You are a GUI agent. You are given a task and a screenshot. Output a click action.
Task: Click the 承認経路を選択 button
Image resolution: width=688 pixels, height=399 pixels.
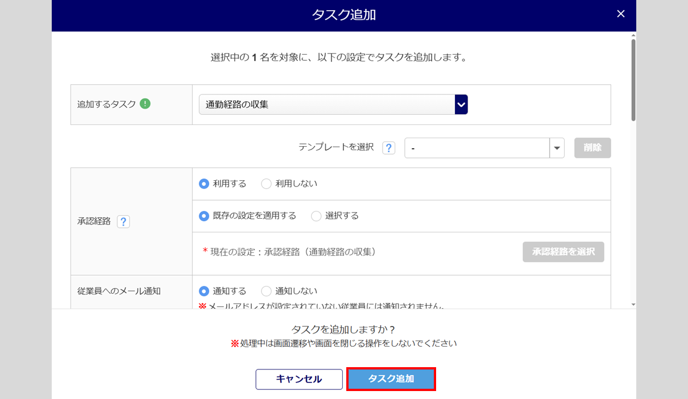point(563,251)
